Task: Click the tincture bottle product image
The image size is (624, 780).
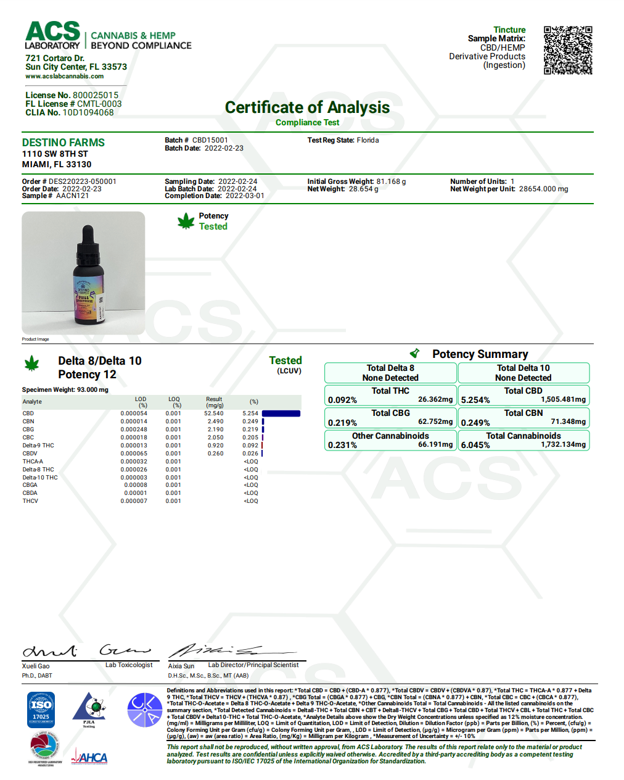Action: tap(84, 273)
